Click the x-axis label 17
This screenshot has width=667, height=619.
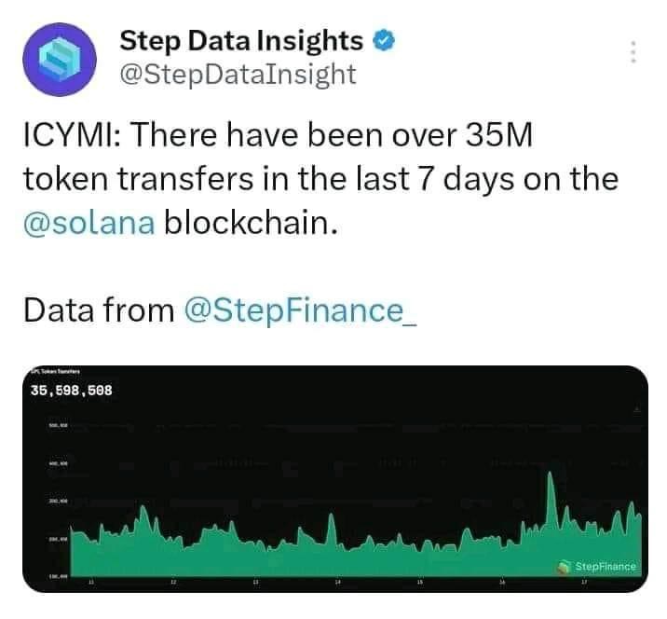click(583, 583)
